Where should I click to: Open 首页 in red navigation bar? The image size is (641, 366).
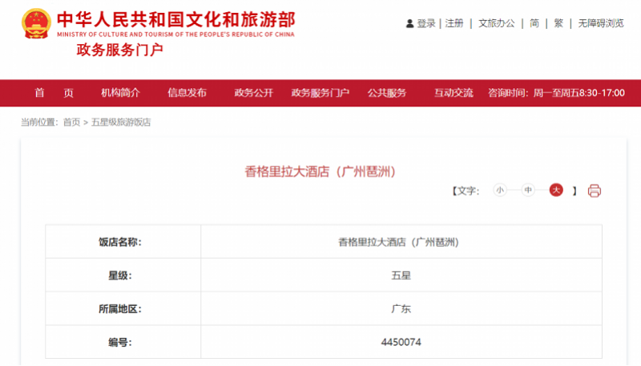[x=54, y=93]
